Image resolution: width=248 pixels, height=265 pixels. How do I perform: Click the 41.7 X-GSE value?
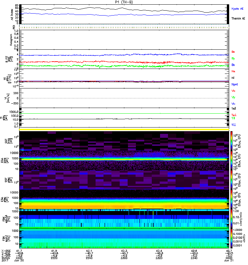tap(19, 251)
